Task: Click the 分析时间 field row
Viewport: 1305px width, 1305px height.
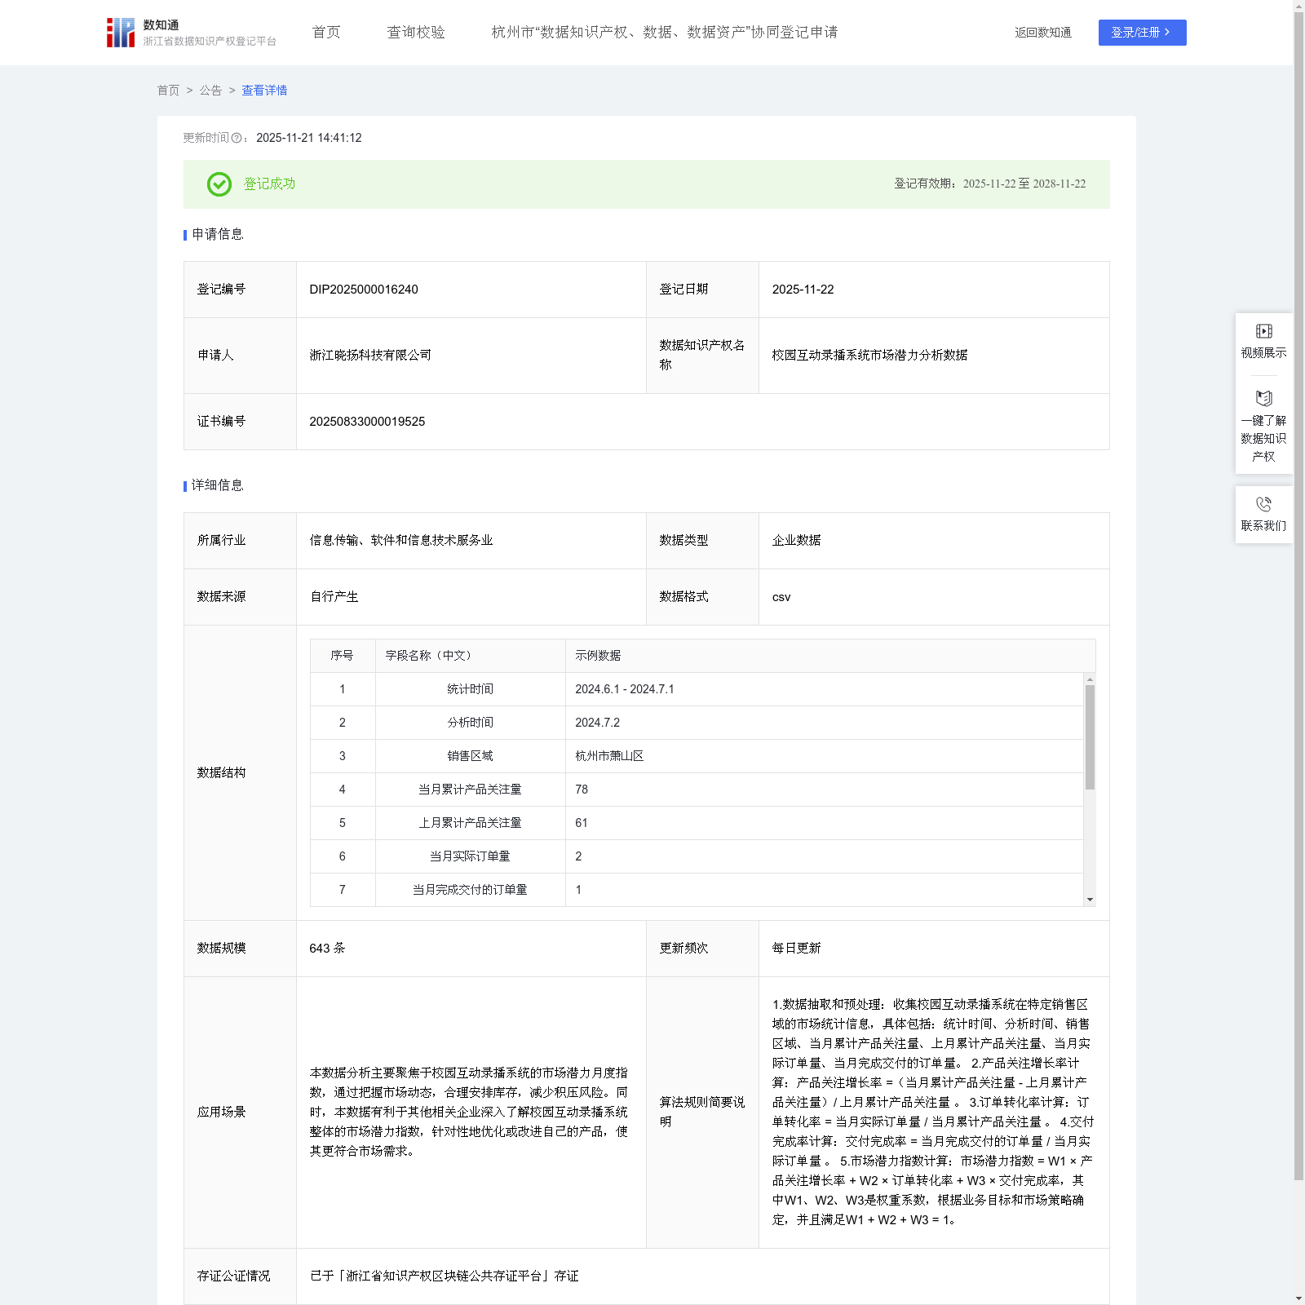Action: tap(697, 723)
